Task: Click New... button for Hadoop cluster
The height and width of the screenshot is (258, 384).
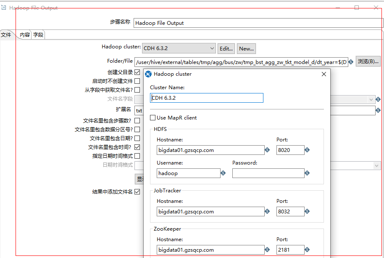Action: 246,48
